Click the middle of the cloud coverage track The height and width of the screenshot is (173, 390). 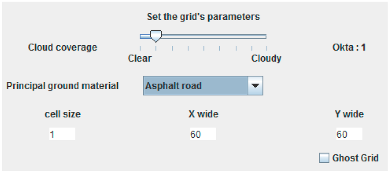203,37
